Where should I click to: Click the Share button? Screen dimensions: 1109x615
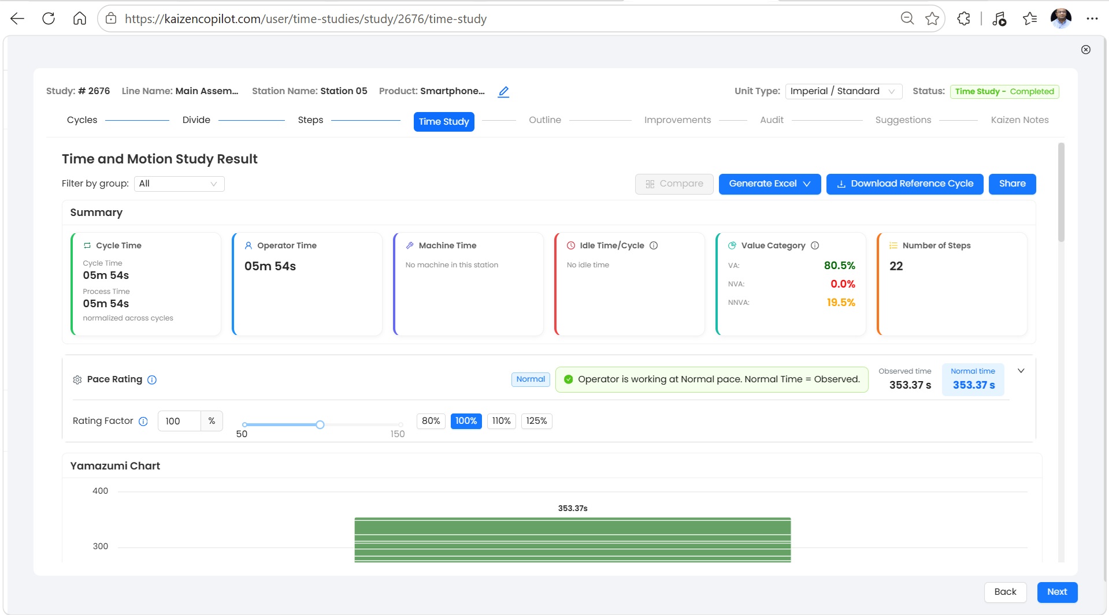[1012, 184]
